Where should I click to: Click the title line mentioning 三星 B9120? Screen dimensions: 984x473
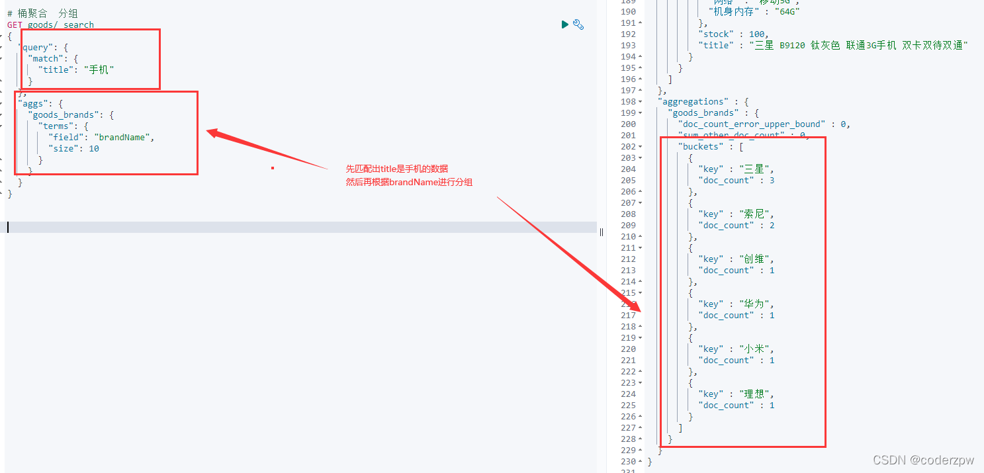[x=833, y=46]
